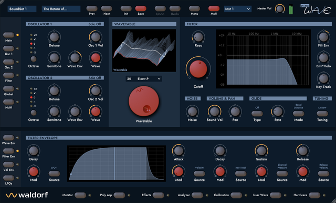Screen dimensions: 336x203
Task: Click the 3D wavetable display
Action: point(144,50)
